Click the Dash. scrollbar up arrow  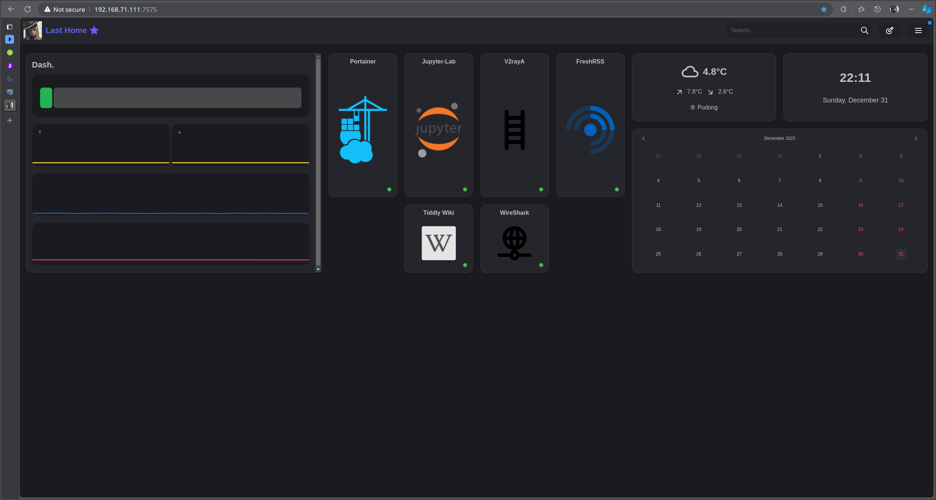pos(318,56)
